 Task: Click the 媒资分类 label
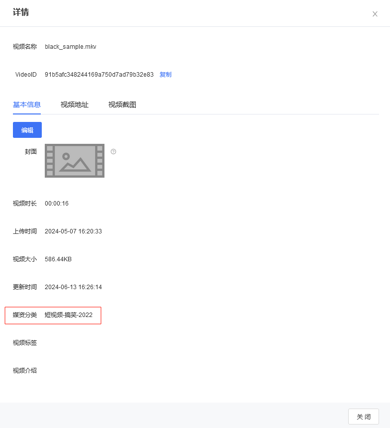click(x=25, y=315)
